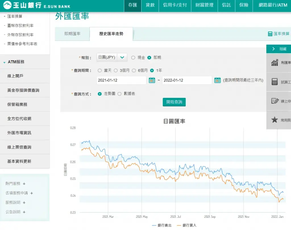Toggle the 銀行買入 legend series
Image resolution: width=291 pixels, height=230 pixels.
[x=186, y=225]
